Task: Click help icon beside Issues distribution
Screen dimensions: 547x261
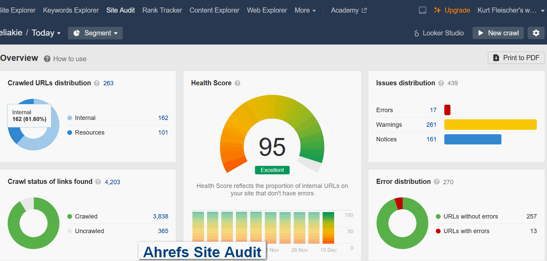Action: 441,83
